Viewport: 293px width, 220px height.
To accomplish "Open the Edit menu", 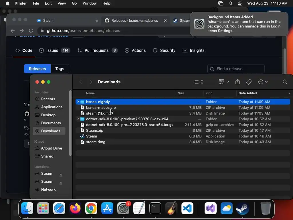I will (48, 3).
